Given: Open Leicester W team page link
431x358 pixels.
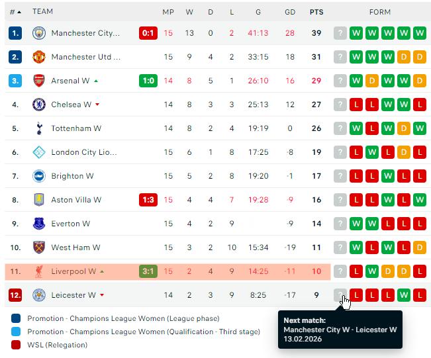Looking at the screenshot, I should point(73,295).
